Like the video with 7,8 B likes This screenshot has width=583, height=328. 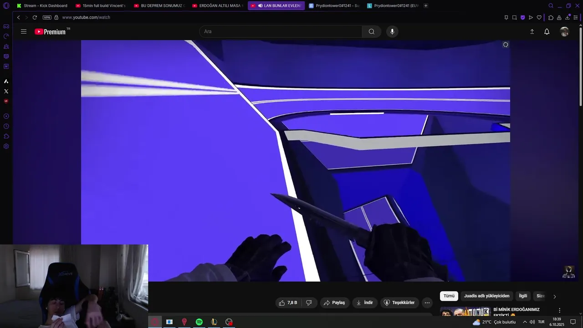coord(288,302)
